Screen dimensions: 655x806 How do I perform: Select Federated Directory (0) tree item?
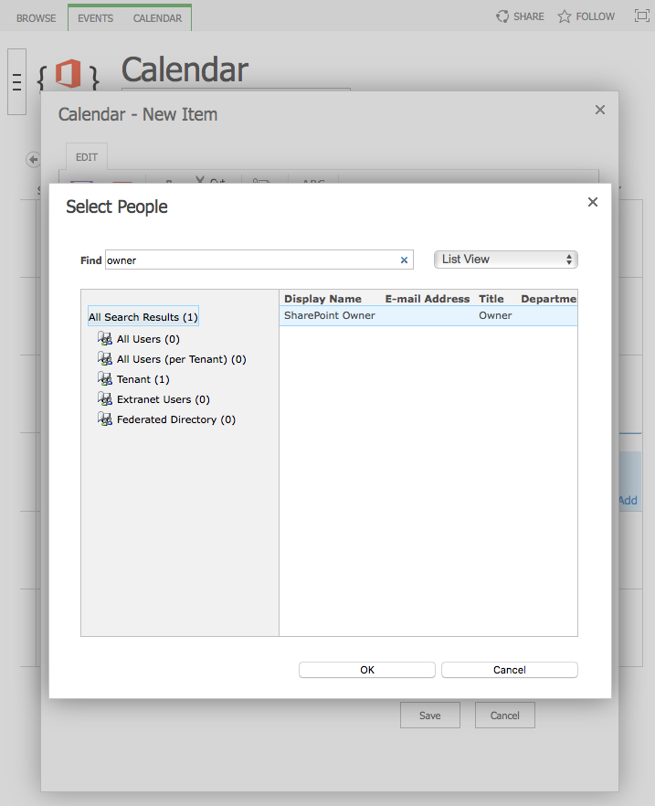click(176, 419)
